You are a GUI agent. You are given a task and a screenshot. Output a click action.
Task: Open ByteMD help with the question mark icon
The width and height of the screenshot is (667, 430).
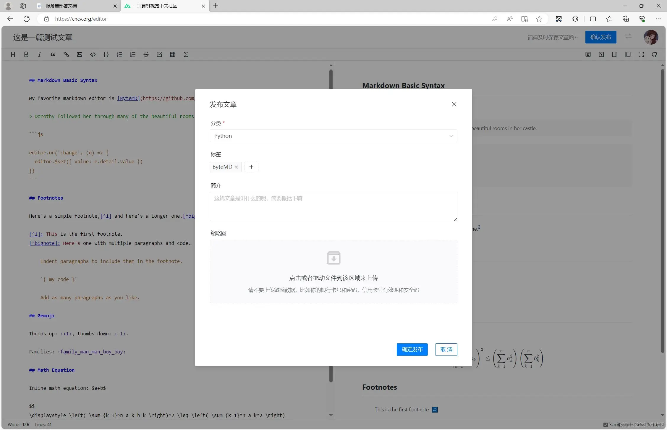601,54
